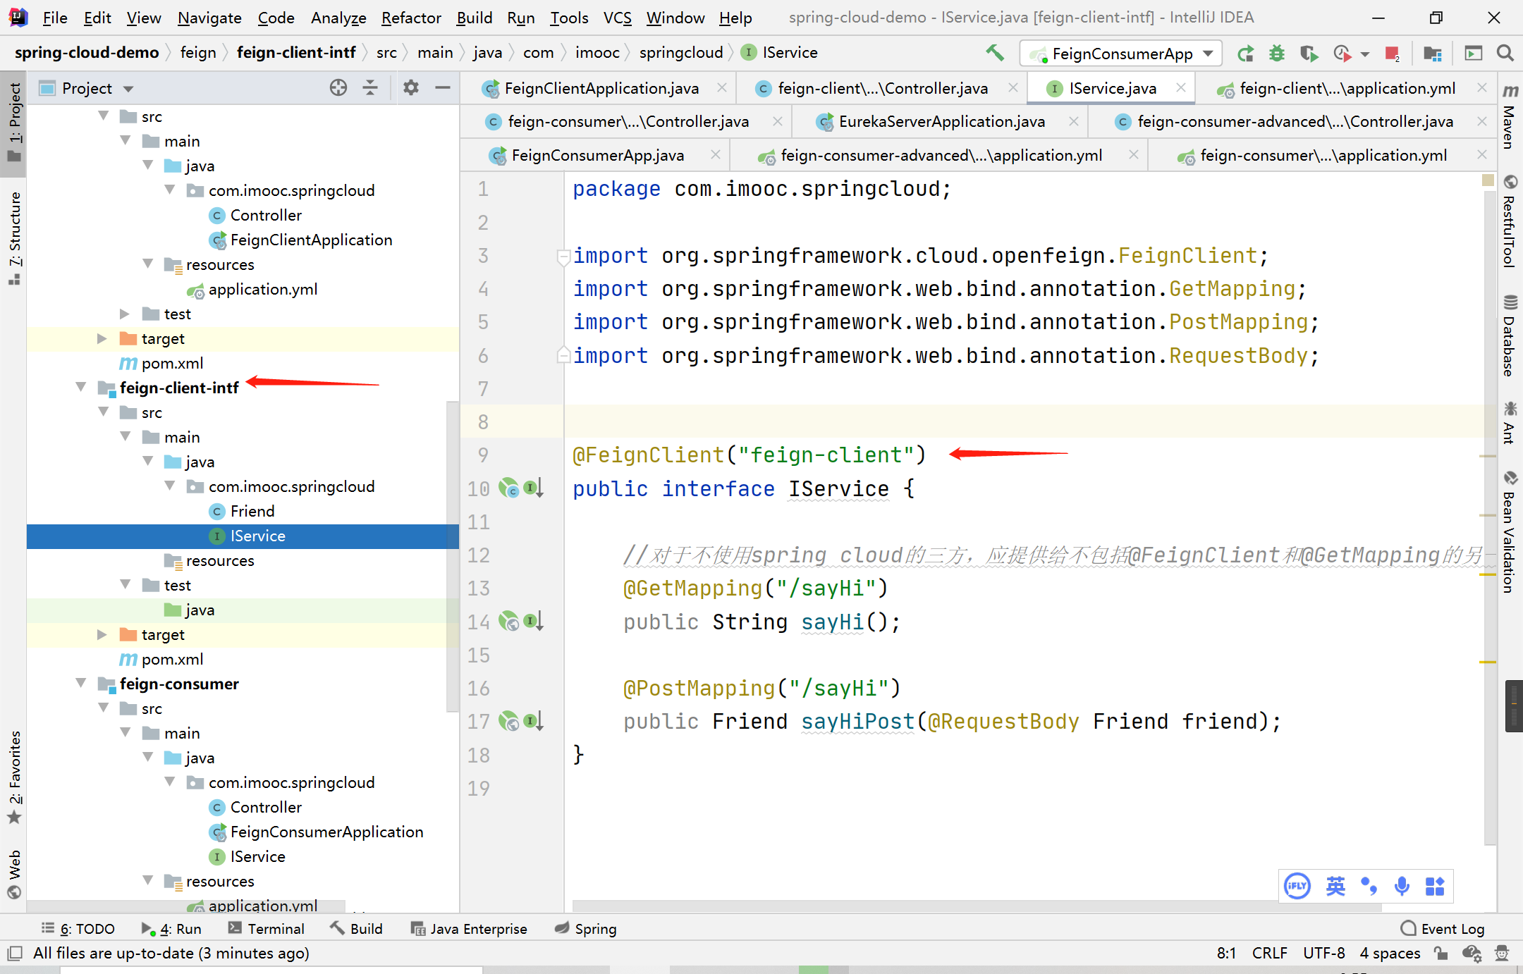Open the Analyze menu
The height and width of the screenshot is (974, 1523).
(338, 18)
